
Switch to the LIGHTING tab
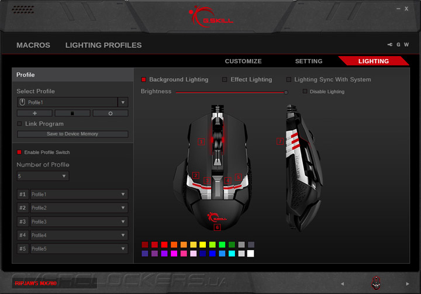[x=374, y=61]
